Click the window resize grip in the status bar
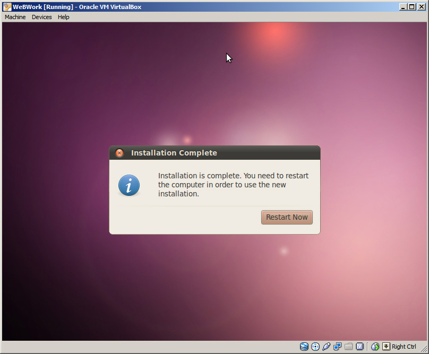 tap(423, 348)
